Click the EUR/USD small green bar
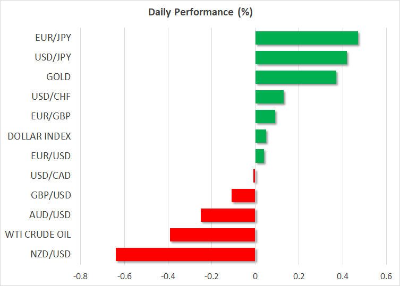Screen dimensions: 400x286 [x=260, y=156]
